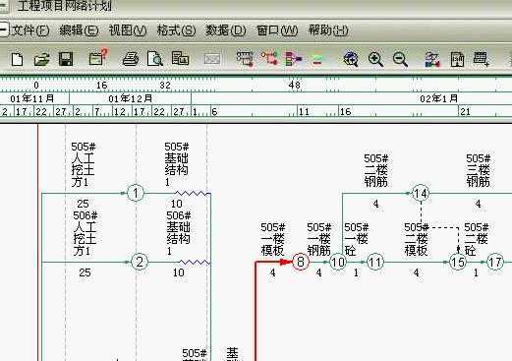This screenshot has height=361, width=512.
Task: Select network node 14
Action: click(421, 193)
